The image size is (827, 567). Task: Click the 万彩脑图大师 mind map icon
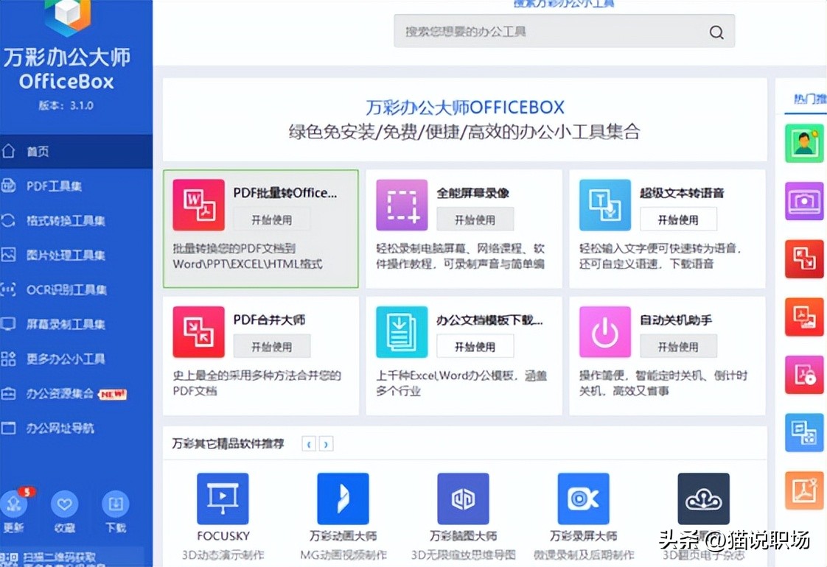click(463, 498)
